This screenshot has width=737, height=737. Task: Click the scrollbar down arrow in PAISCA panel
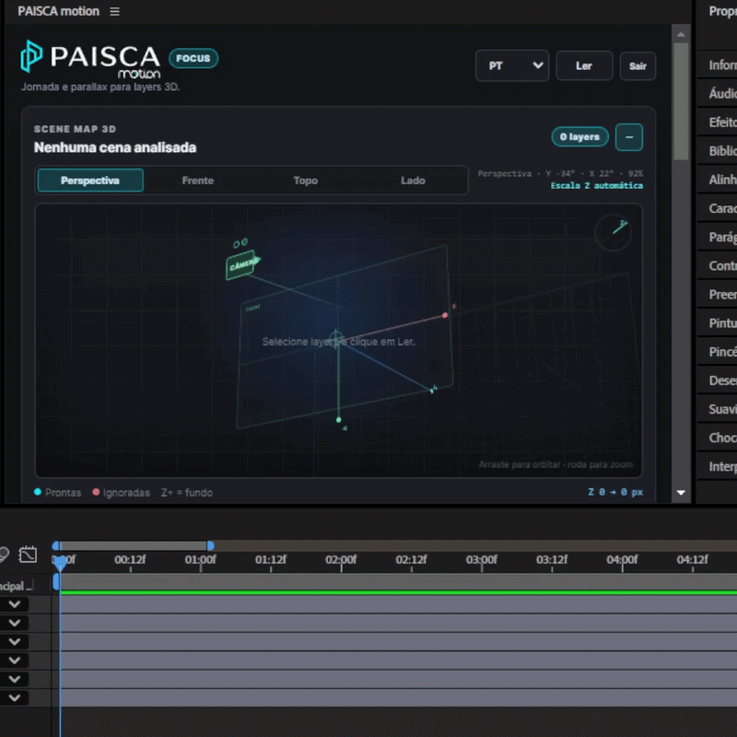click(x=681, y=493)
